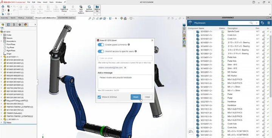Click the Edit Appearance color ball icon

coord(121,19)
